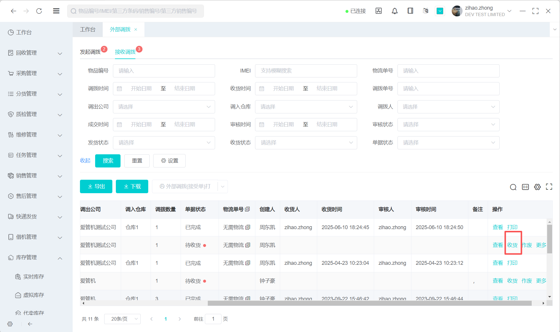Click the language translation icon

pos(425,11)
